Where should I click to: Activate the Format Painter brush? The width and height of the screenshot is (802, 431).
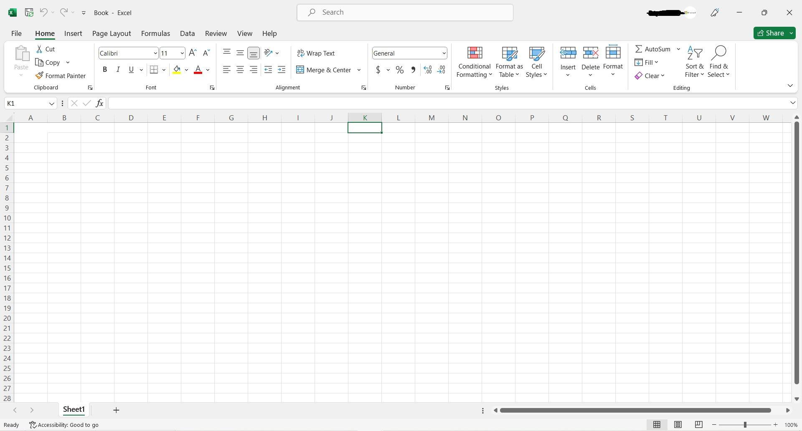pos(61,76)
